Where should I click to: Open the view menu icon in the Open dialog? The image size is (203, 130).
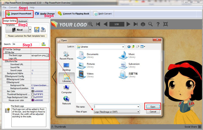pos(143,47)
